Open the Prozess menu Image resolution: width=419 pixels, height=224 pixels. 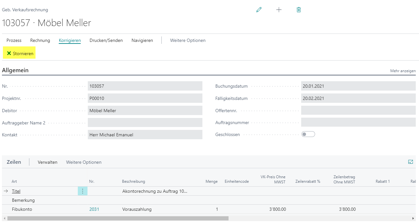pyautogui.click(x=14, y=40)
